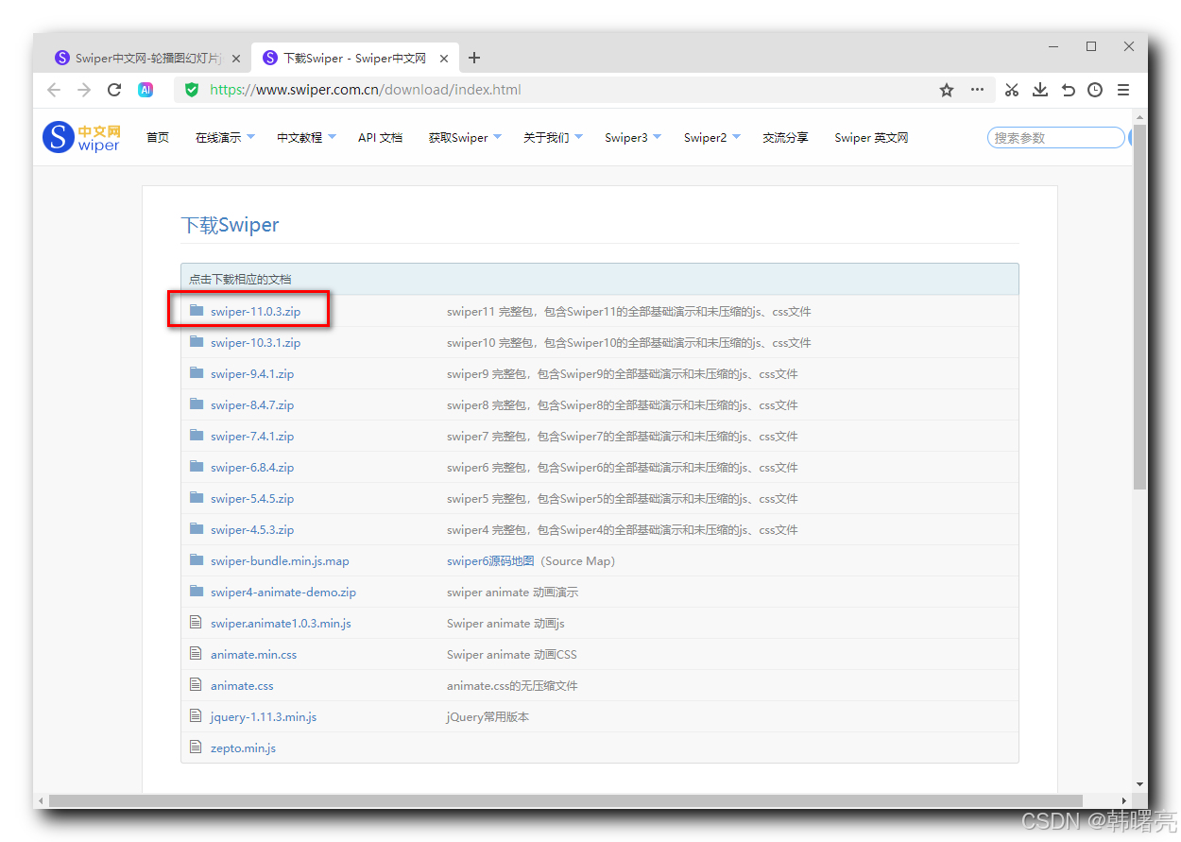This screenshot has width=1181, height=842.
Task: Click the animate.min.css file link
Action: pyautogui.click(x=253, y=654)
